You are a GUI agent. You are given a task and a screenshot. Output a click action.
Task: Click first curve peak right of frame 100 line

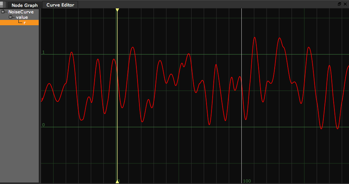[254, 37]
